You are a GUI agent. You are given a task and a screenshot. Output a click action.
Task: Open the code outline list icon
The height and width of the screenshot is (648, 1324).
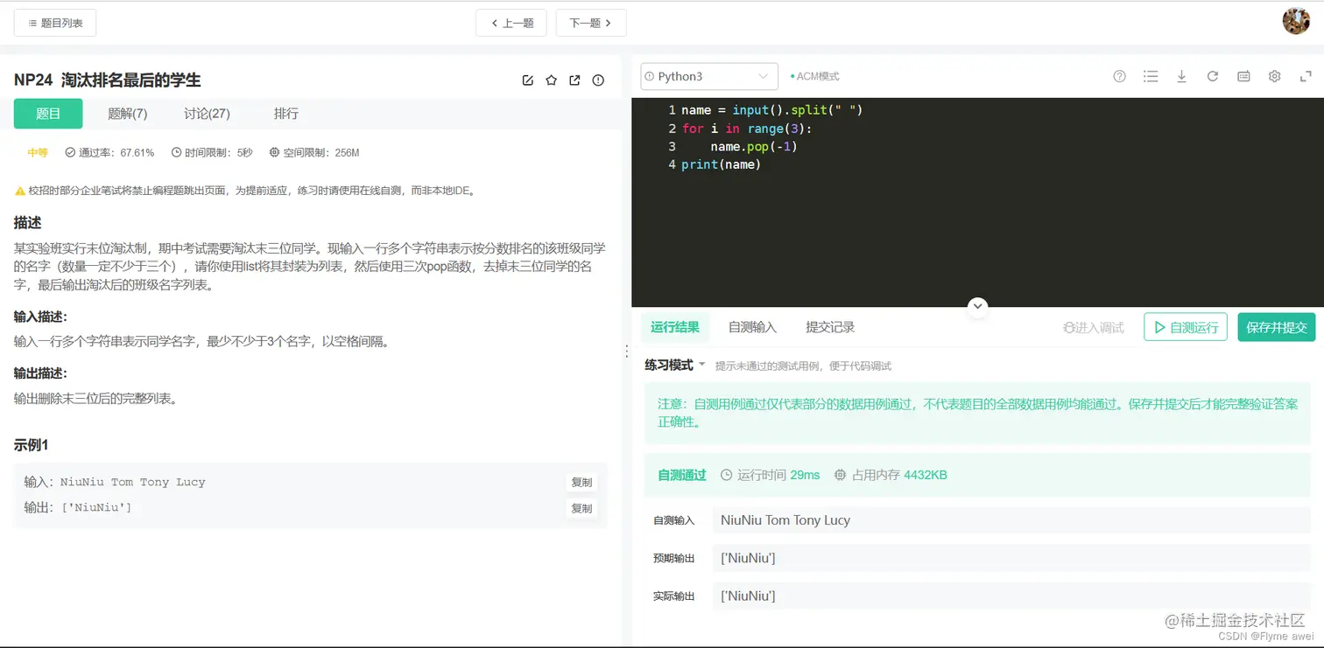pyautogui.click(x=1151, y=76)
